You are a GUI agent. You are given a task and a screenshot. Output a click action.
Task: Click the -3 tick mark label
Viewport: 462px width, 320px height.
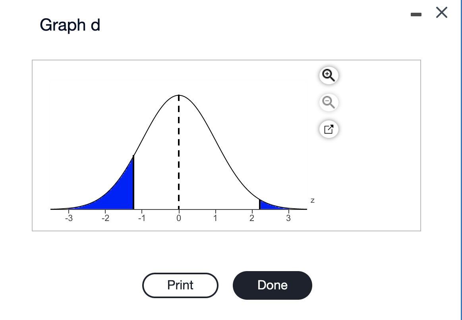pos(69,218)
